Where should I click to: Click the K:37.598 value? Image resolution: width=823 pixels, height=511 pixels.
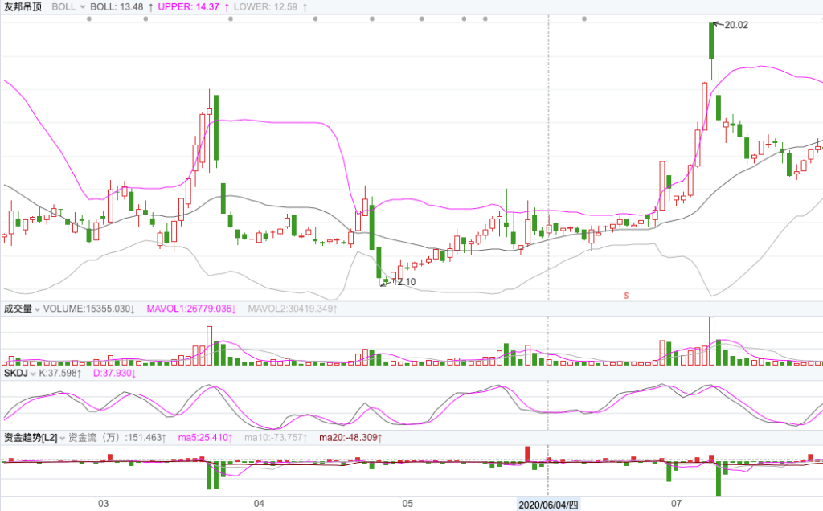click(x=58, y=374)
